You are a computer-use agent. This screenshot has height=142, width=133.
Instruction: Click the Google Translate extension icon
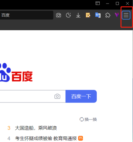98,15
